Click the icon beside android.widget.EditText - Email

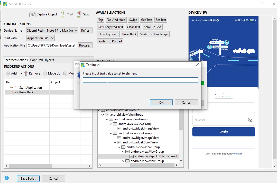tap(132, 156)
